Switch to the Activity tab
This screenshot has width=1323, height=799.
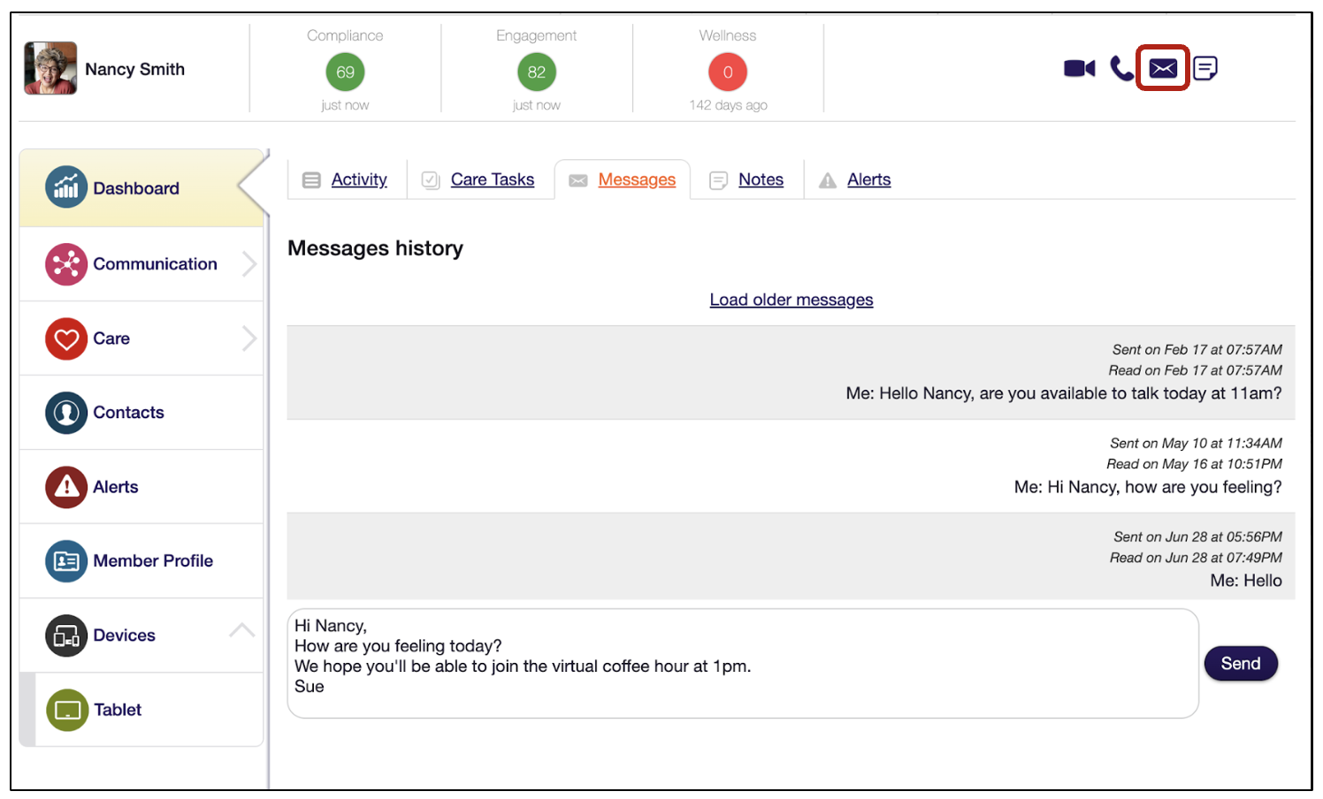click(359, 179)
